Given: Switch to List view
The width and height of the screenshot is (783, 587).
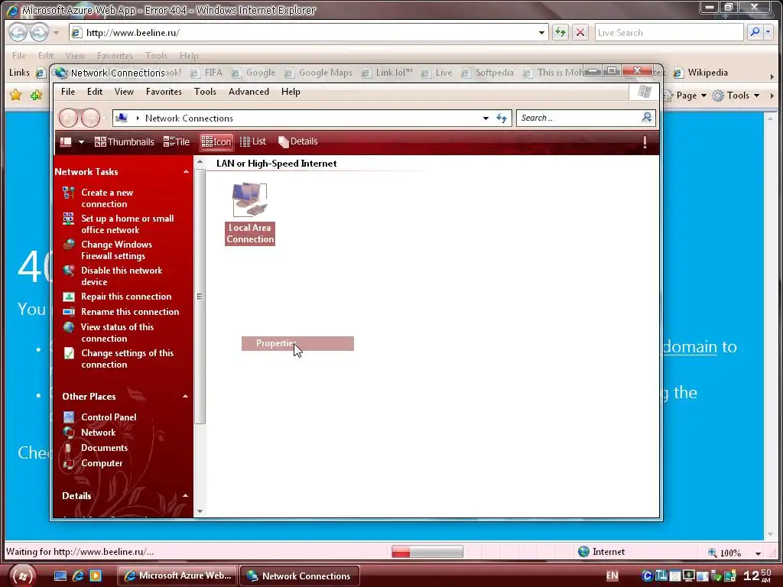Looking at the screenshot, I should pos(252,141).
